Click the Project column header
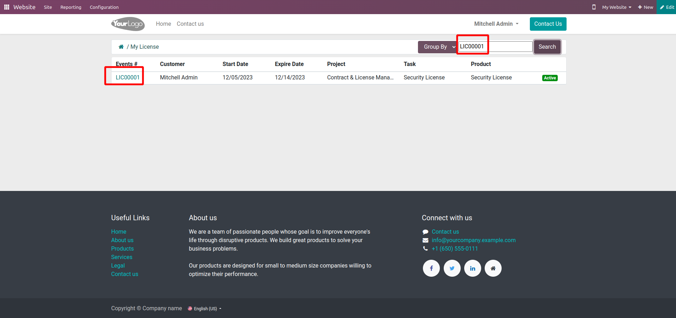Screen dimensions: 676x318 pos(336,64)
